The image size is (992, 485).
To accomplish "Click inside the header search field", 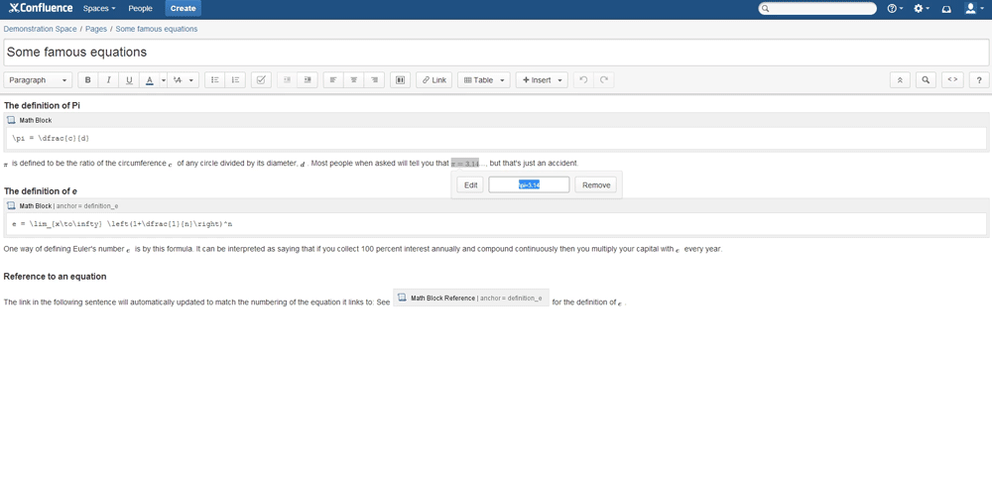I will click(x=817, y=9).
